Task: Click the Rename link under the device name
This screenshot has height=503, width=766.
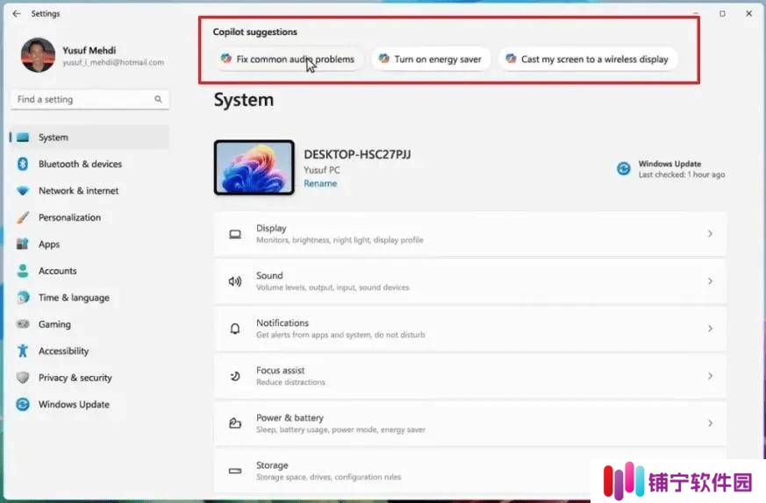Action: pyautogui.click(x=320, y=184)
